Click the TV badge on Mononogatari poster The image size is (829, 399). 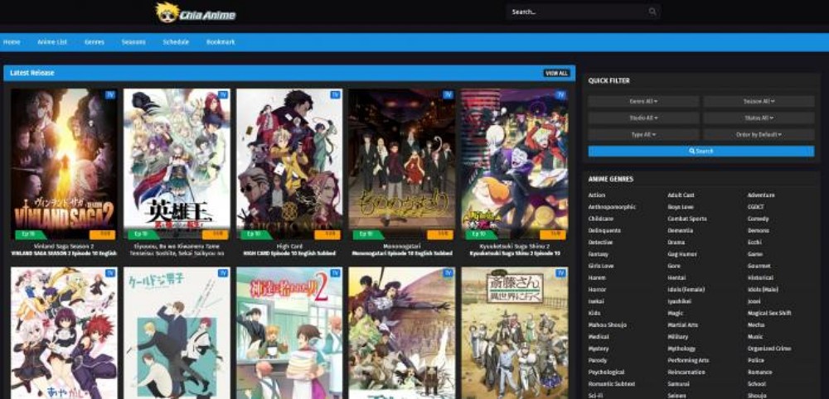[448, 95]
